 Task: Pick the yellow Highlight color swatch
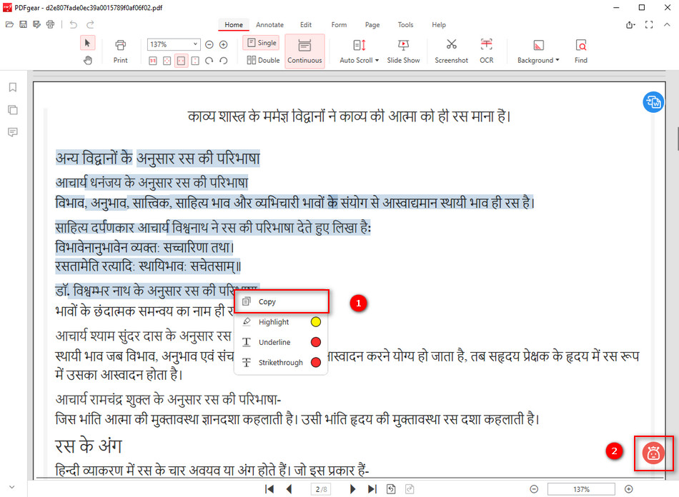tap(316, 322)
